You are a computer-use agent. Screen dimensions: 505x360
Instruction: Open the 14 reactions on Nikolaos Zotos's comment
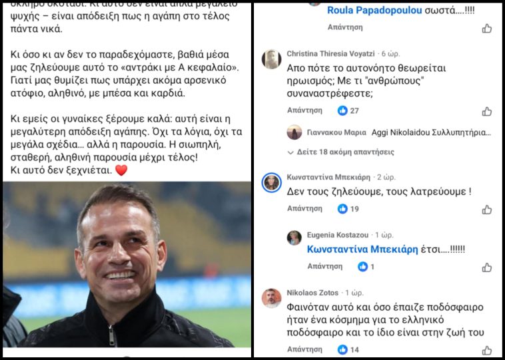[x=348, y=349]
